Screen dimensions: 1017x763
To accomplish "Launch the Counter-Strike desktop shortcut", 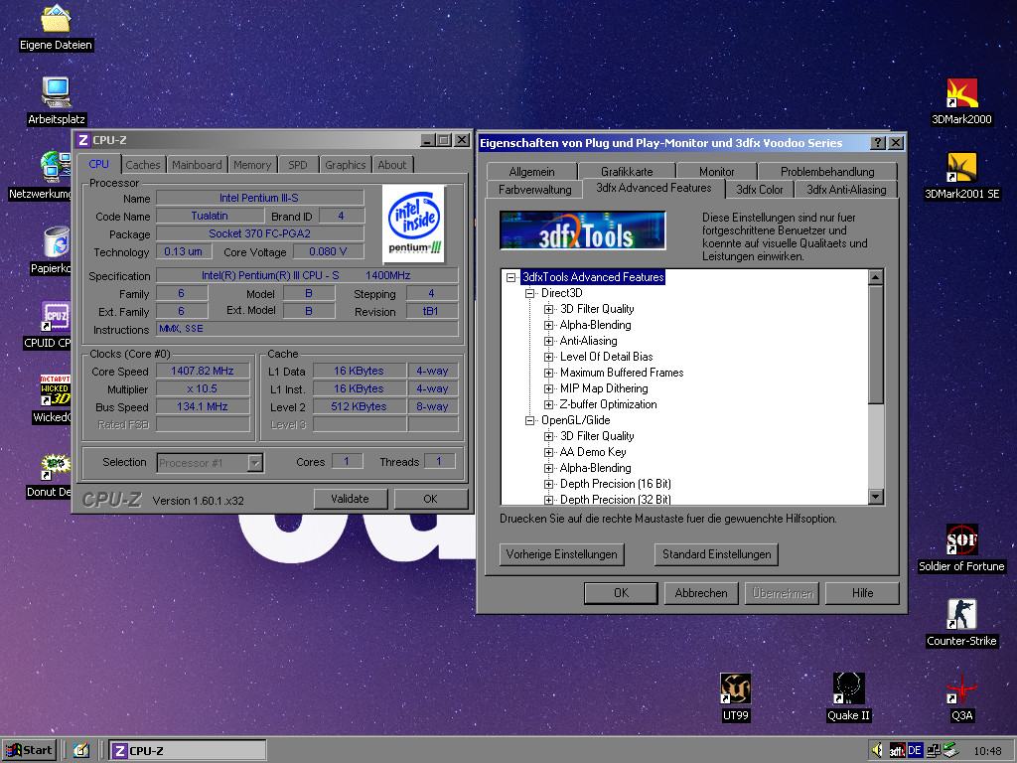I will (x=961, y=614).
